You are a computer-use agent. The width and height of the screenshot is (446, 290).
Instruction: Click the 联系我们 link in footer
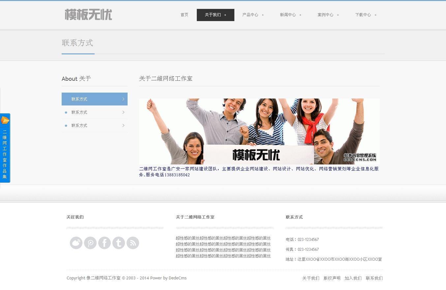click(374, 278)
